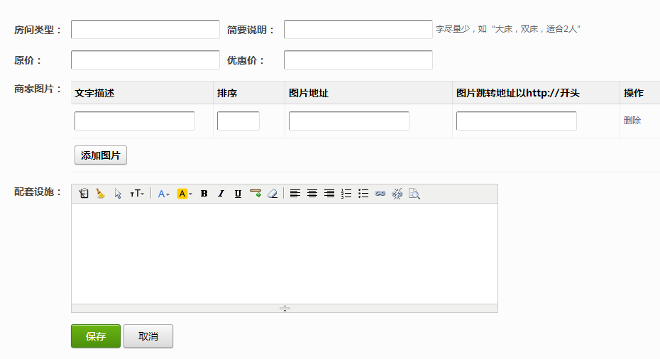Toggle underline formatting
Viewport: 660px width, 359px height.
(x=238, y=194)
